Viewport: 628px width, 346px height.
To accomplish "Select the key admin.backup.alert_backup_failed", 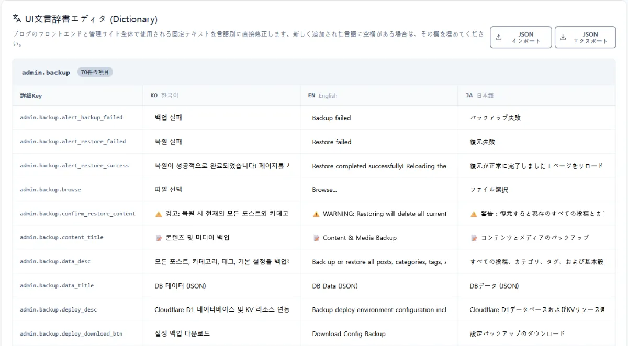I will 71,118.
